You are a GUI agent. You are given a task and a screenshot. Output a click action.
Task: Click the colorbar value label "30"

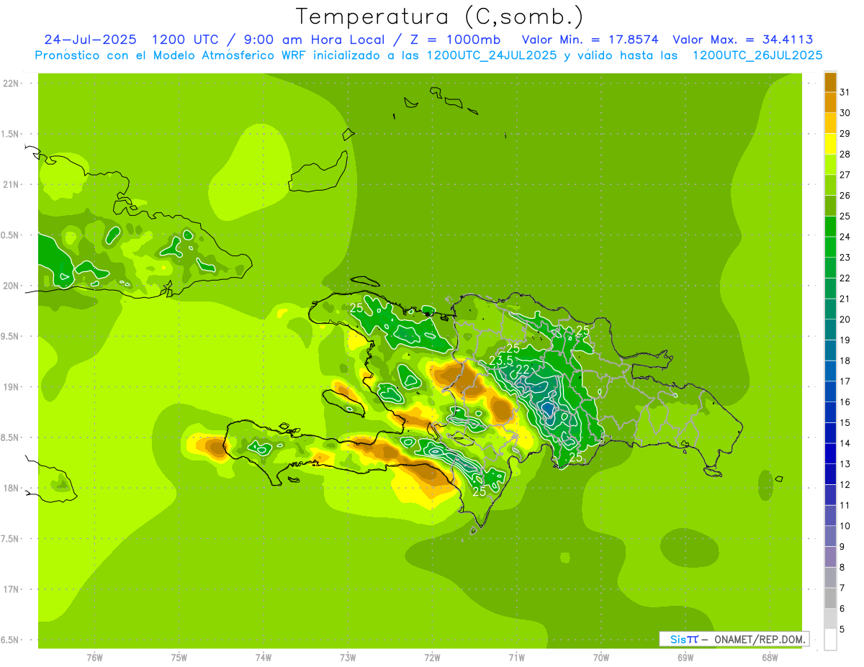845,112
